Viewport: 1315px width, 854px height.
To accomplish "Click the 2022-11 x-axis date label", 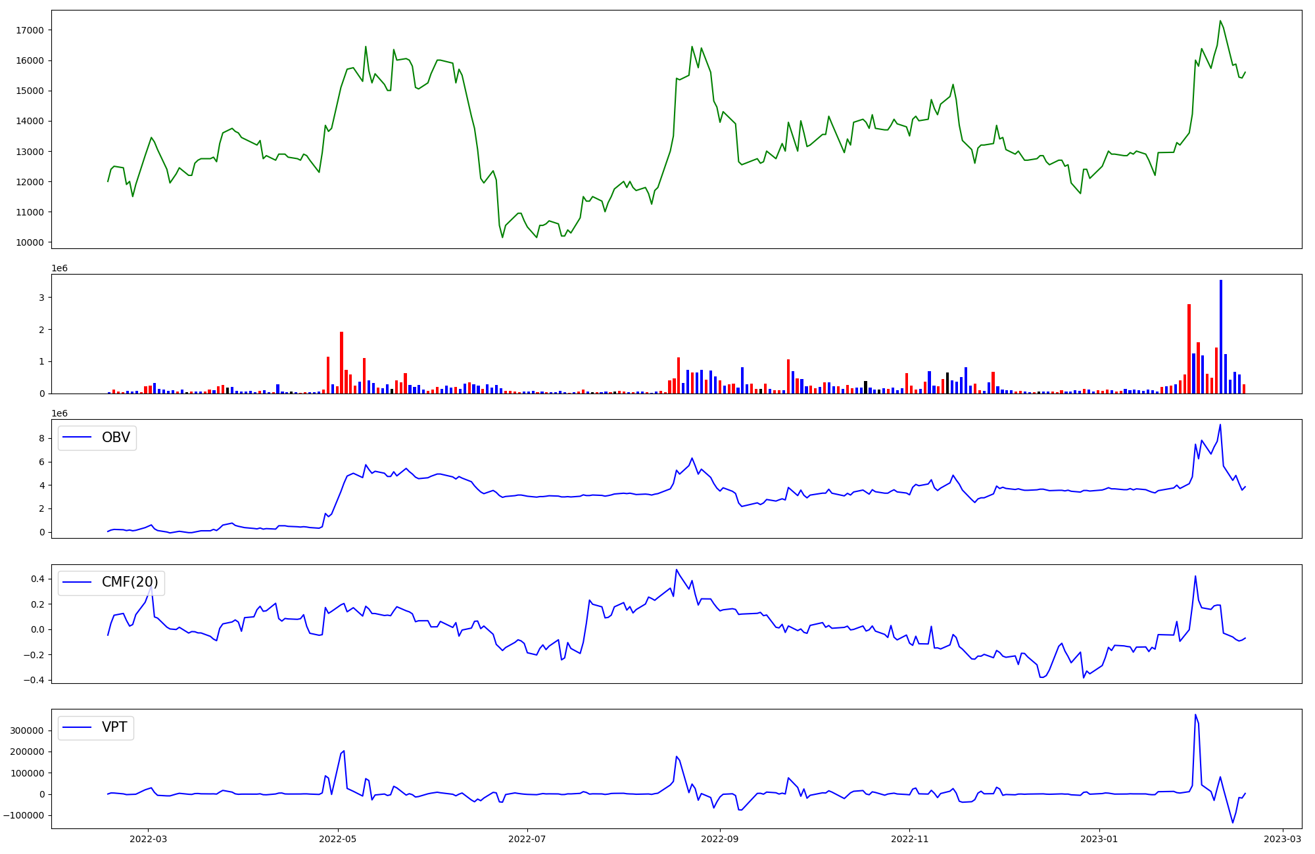I will coord(909,839).
